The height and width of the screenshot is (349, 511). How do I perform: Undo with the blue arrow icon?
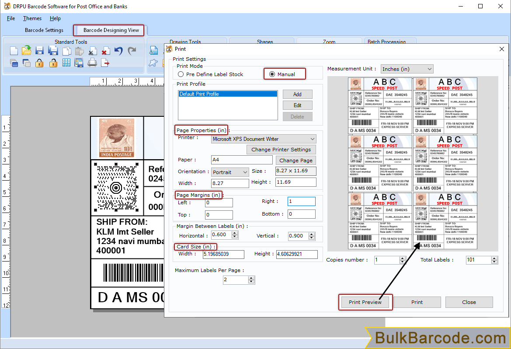118,51
